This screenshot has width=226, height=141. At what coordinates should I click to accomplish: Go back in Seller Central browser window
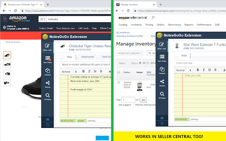click(x=117, y=11)
